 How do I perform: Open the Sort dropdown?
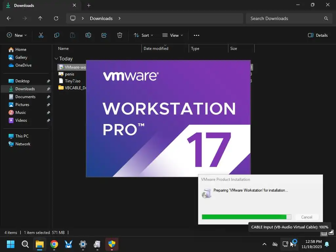coord(143,35)
